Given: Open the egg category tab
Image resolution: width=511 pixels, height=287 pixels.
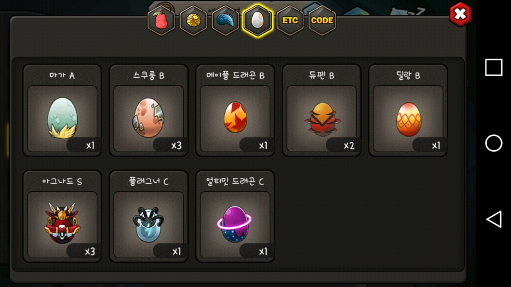Looking at the screenshot, I should coord(257,20).
